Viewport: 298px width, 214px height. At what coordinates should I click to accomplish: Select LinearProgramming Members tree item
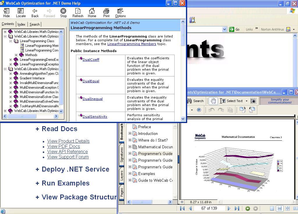(42, 46)
